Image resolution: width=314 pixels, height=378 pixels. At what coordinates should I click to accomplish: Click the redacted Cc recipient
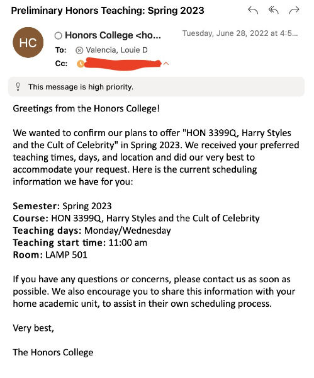123,64
